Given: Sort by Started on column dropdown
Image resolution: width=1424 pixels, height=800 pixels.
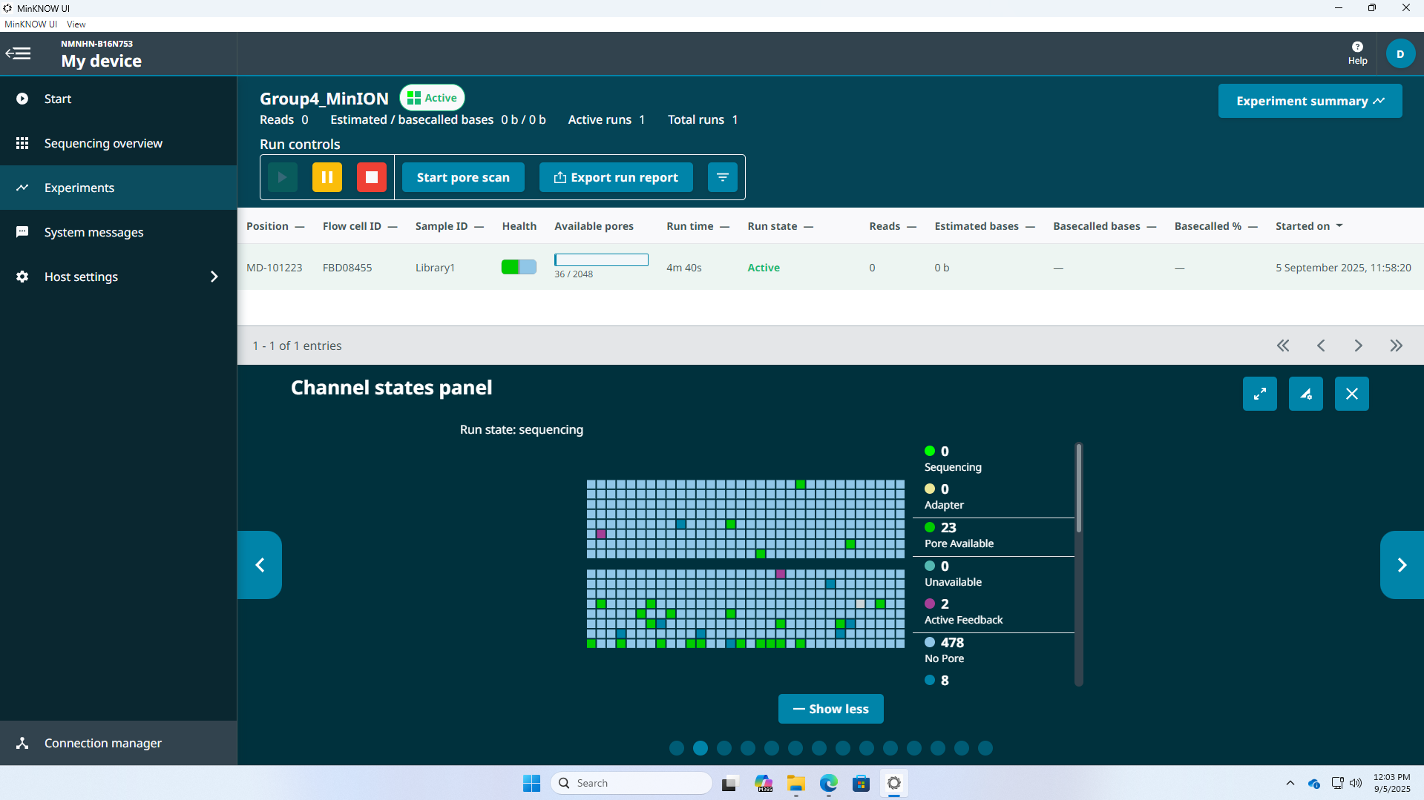Looking at the screenshot, I should coord(1339,226).
